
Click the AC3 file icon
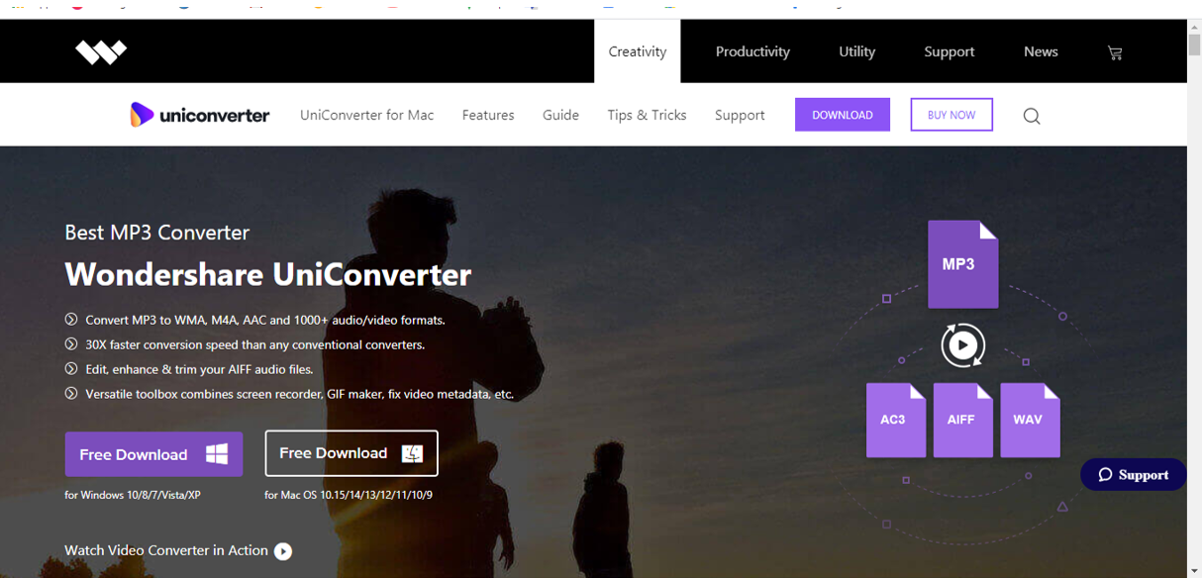coord(895,420)
